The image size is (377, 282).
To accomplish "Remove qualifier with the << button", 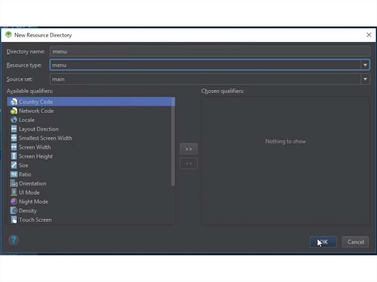I will pos(188,164).
